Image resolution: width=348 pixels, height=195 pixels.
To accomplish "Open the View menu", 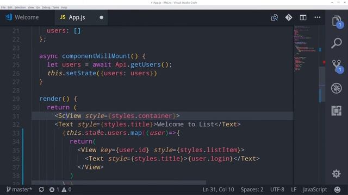I will 31,7.
